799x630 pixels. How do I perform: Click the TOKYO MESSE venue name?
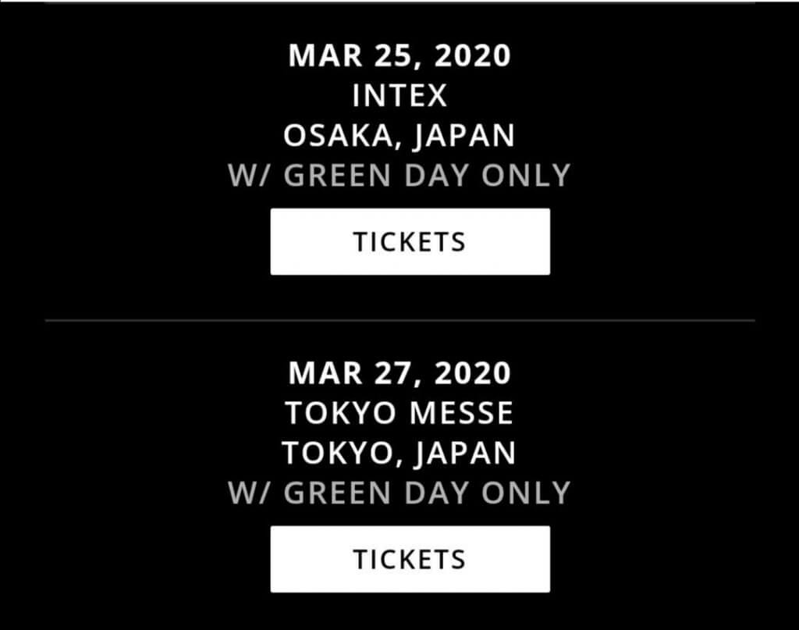point(399,413)
